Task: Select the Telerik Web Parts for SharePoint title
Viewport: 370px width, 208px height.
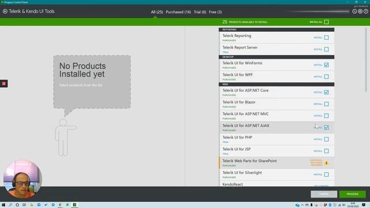Action: click(x=249, y=161)
